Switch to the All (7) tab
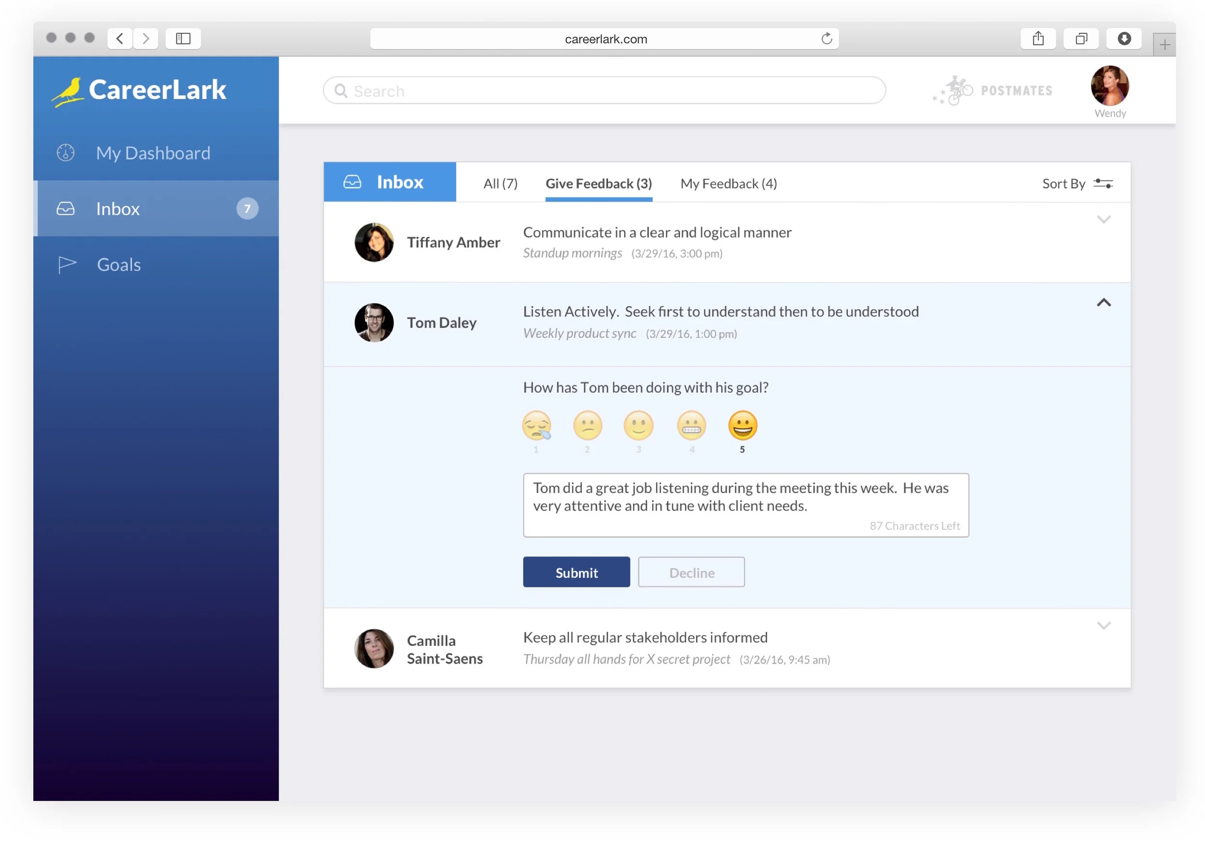This screenshot has height=850, width=1205. pyautogui.click(x=500, y=184)
